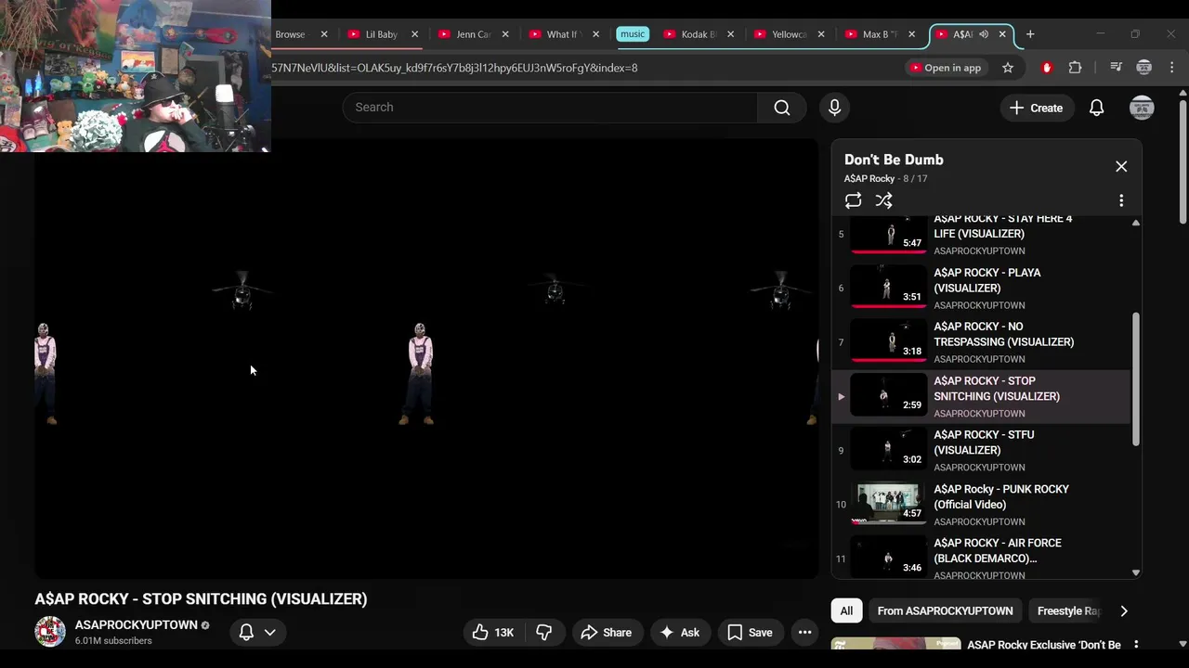Image resolution: width=1189 pixels, height=668 pixels.
Task: Open ASAPROCKYUPTOWN channel avatar
Action: click(50, 632)
